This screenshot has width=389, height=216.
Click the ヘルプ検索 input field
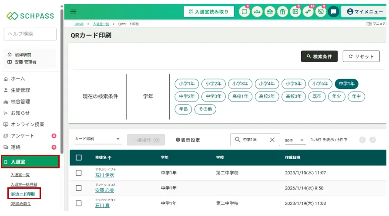[x=30, y=34]
